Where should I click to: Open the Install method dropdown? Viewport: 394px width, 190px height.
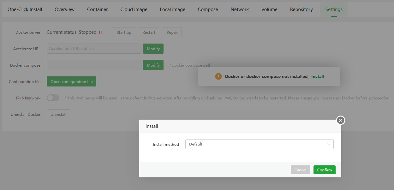click(x=259, y=144)
